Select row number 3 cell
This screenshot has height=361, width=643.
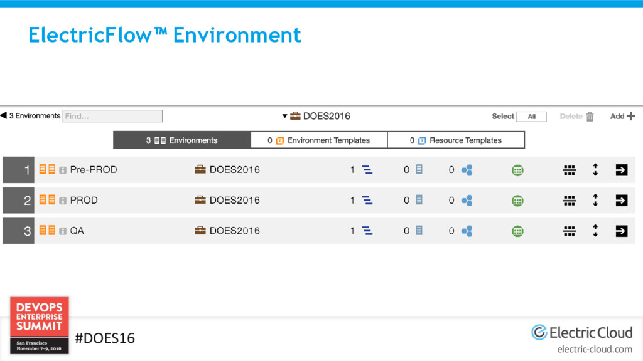point(18,231)
